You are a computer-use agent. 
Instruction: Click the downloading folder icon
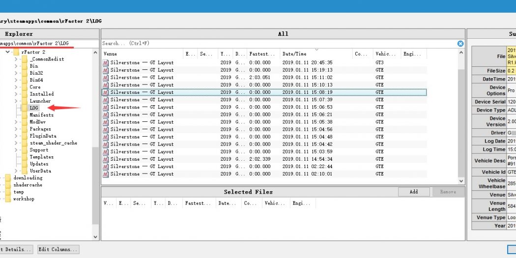[x=8, y=178]
